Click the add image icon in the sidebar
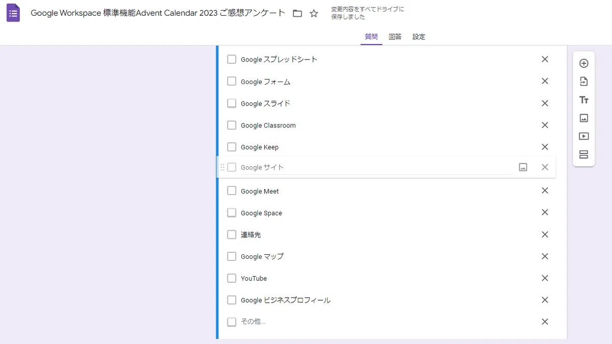612x344 pixels. point(584,118)
